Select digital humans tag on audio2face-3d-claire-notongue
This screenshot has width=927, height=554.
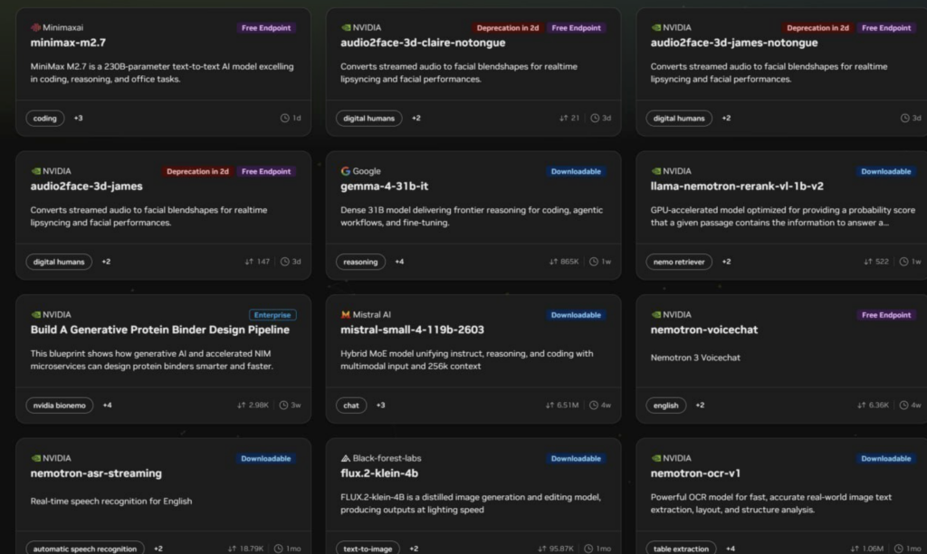(x=369, y=119)
